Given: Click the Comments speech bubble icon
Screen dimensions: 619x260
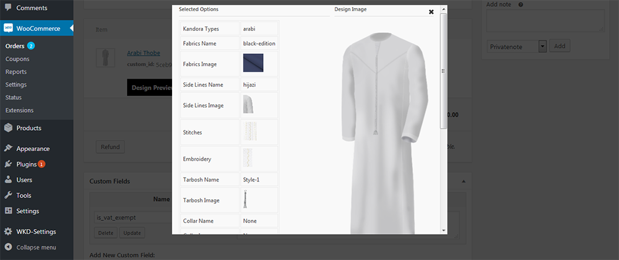Looking at the screenshot, I should (8, 7).
